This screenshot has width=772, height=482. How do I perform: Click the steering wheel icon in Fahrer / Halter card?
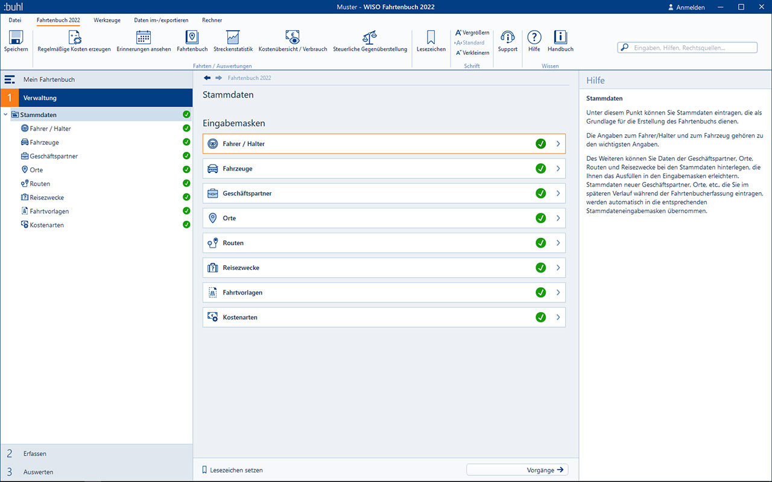coord(212,144)
